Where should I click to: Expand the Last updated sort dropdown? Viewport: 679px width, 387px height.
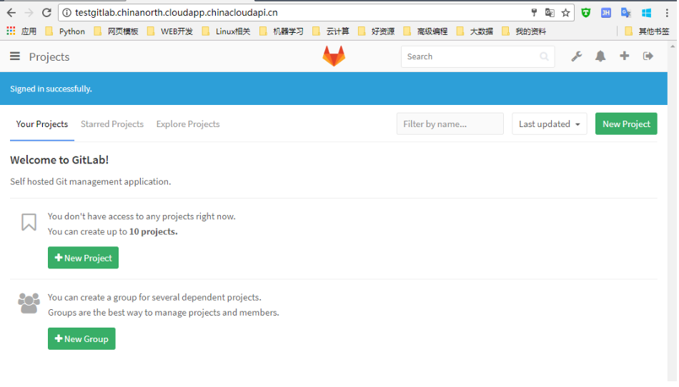549,124
